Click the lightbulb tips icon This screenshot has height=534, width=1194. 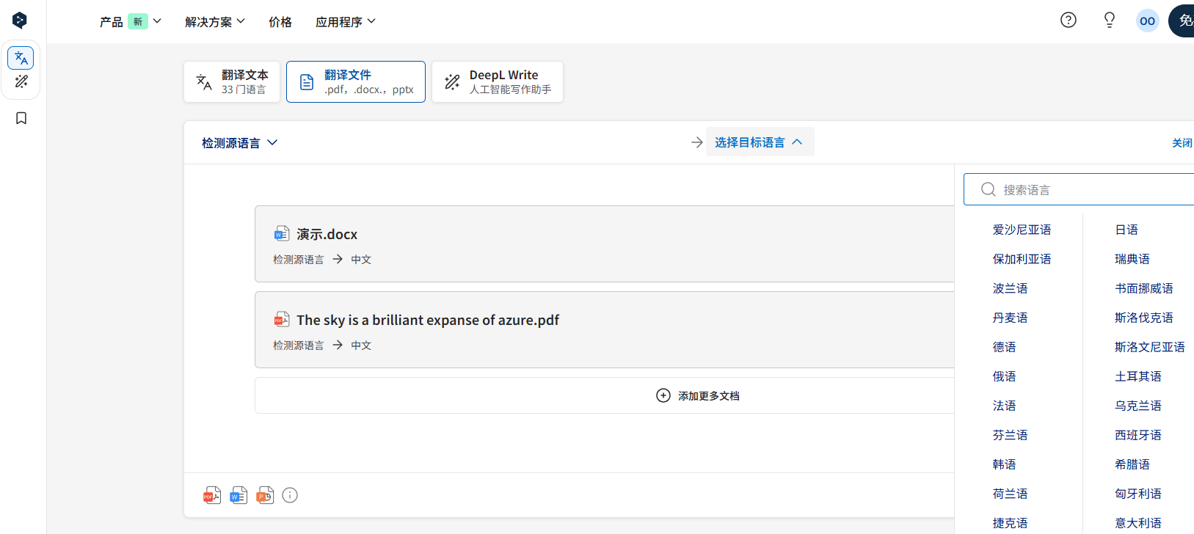pos(1110,20)
